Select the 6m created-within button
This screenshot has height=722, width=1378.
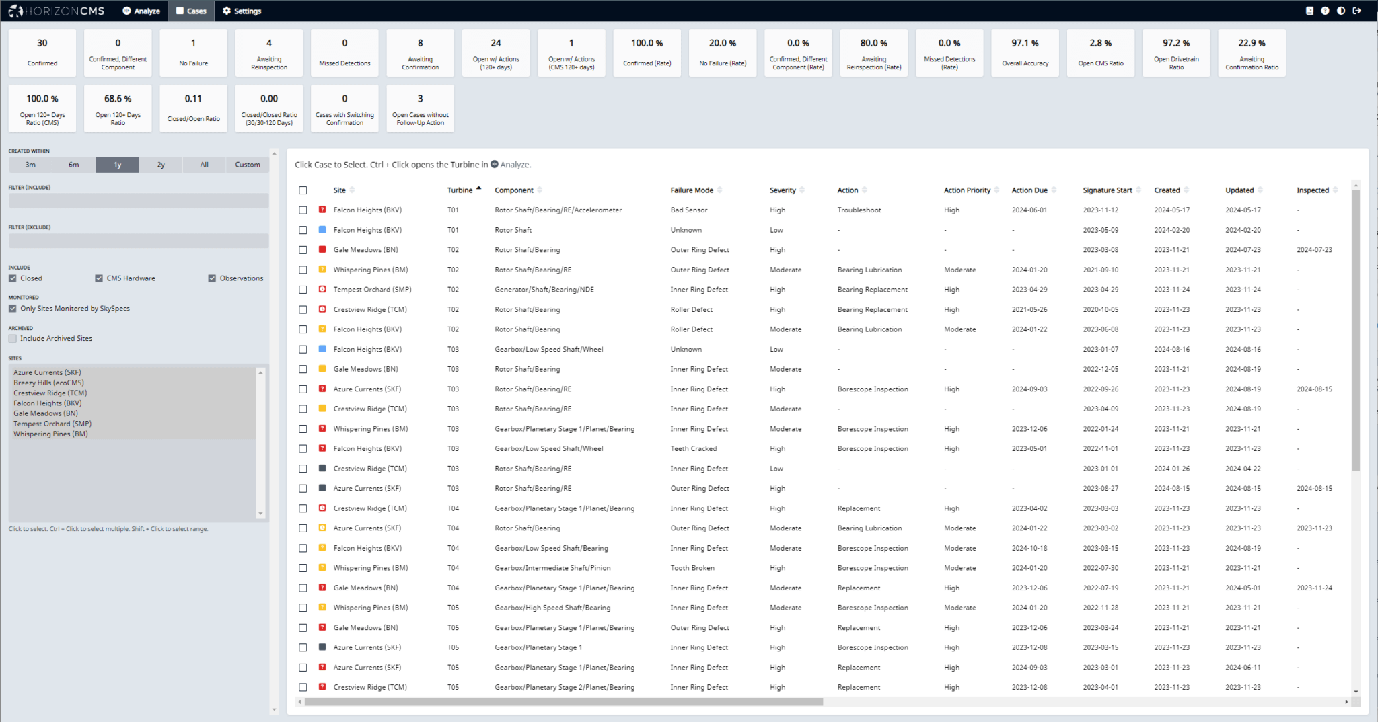pyautogui.click(x=74, y=165)
